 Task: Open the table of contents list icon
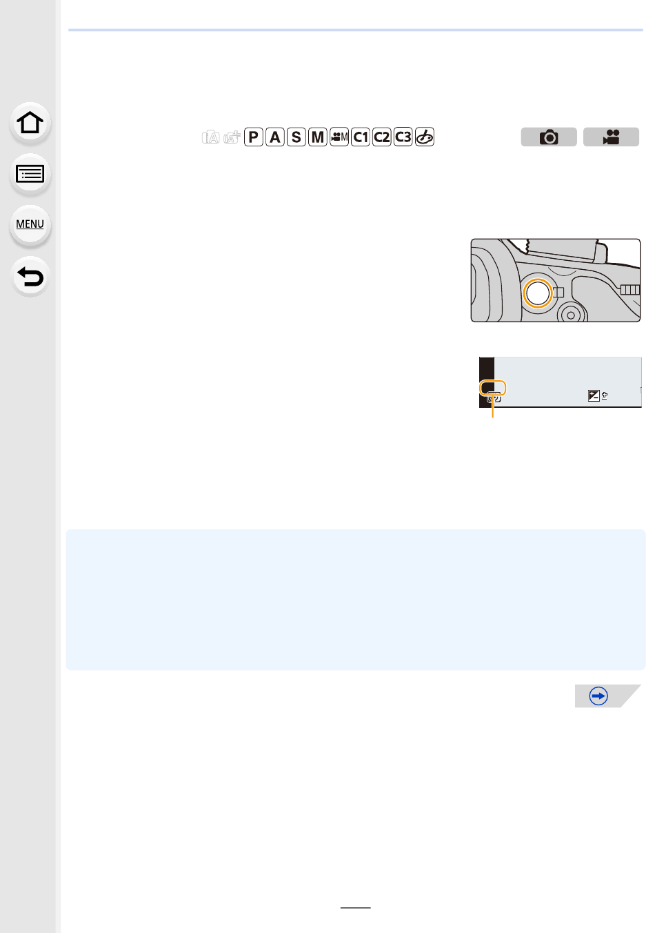30,174
